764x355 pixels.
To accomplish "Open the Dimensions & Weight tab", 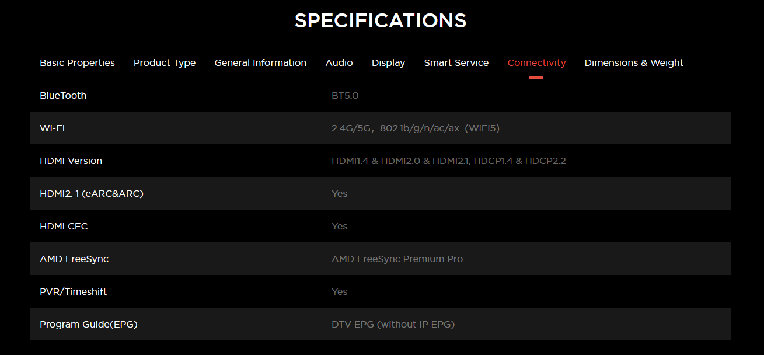I will click(634, 62).
